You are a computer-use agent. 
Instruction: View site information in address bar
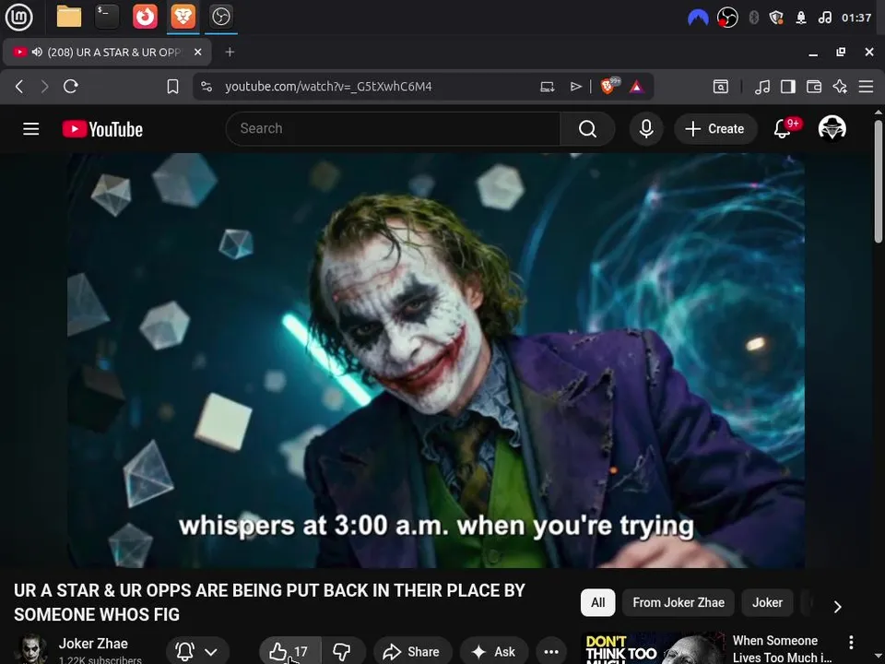pos(206,87)
